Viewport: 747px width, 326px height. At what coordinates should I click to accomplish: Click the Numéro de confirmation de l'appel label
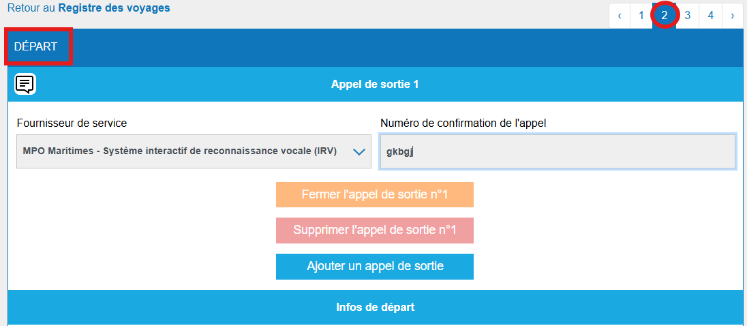[463, 123]
